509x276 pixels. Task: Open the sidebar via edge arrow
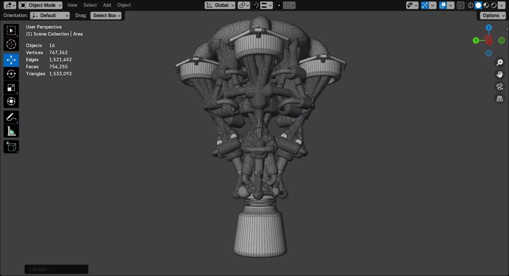(507, 29)
